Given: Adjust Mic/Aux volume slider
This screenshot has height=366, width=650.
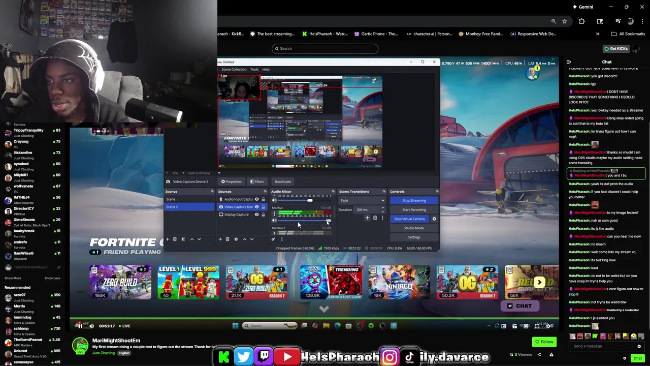Looking at the screenshot, I should 304,220.
